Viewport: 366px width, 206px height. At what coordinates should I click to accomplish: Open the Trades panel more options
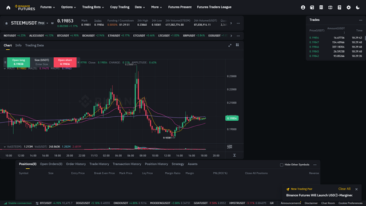tap(360, 20)
